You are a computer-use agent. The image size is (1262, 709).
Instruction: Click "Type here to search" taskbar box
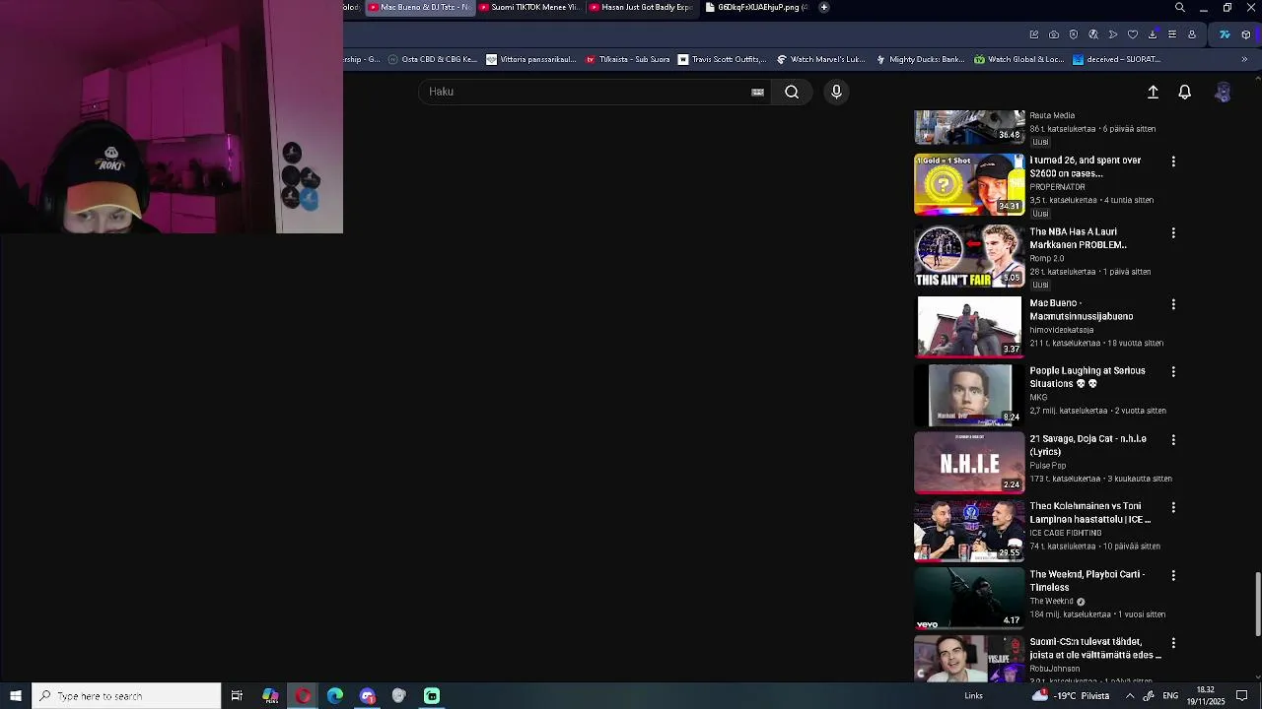[x=126, y=696]
